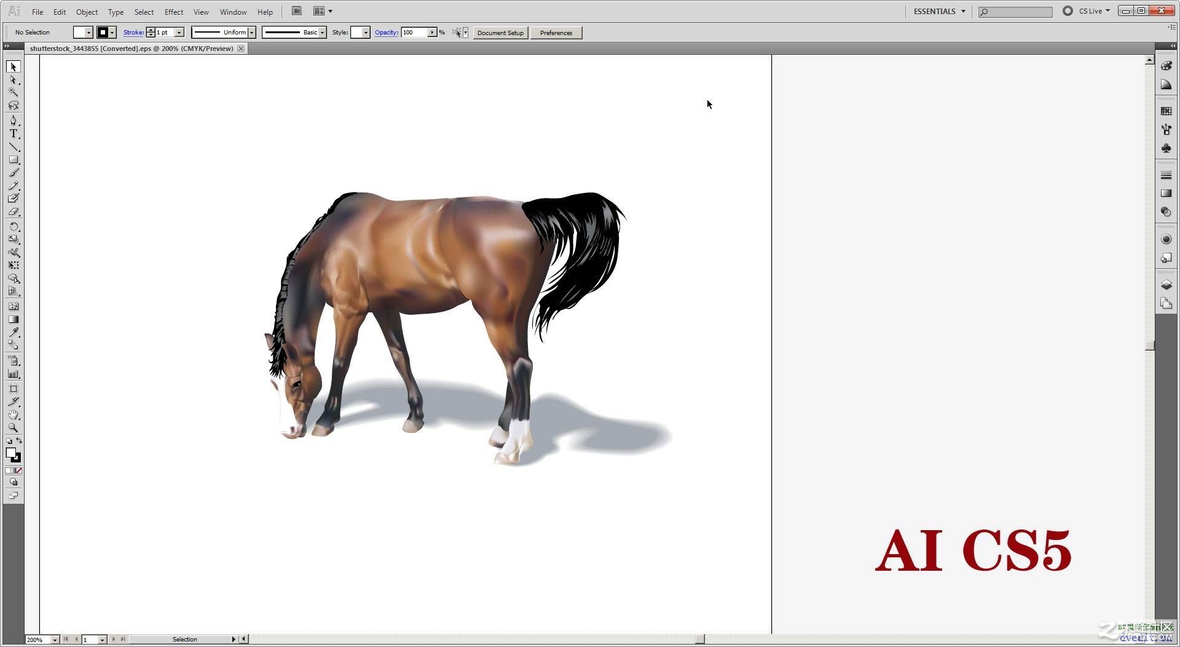Select the Magic Wand tool
The width and height of the screenshot is (1180, 647).
click(x=14, y=92)
